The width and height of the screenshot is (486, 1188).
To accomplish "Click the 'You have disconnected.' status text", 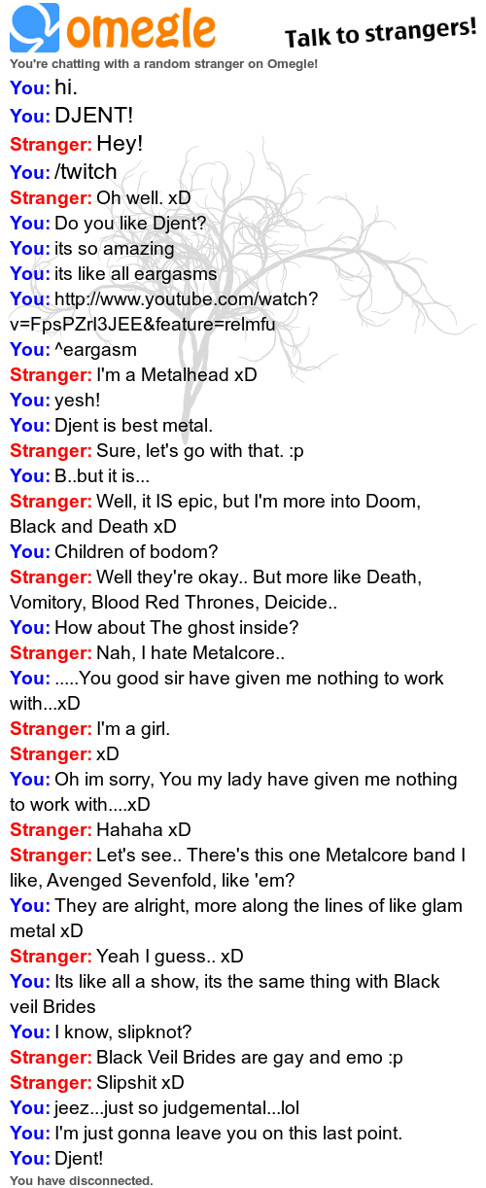I will 82,1180.
